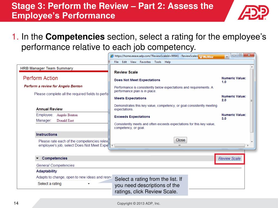Click the employee name Angelo Benton
Image resolution: width=278 pixels, height=208 pixels.
[67, 115]
